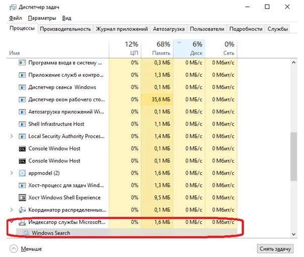Select the Windows Search row
Image resolution: width=304 pixels, height=257 pixels.
click(x=127, y=233)
